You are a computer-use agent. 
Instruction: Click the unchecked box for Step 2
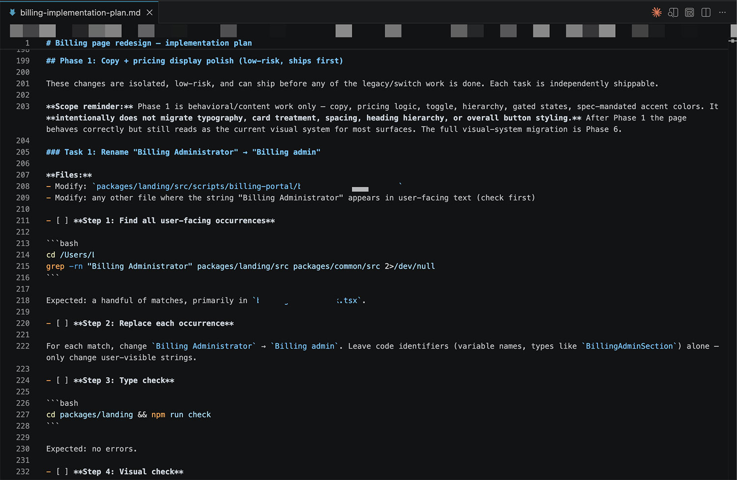pos(62,323)
